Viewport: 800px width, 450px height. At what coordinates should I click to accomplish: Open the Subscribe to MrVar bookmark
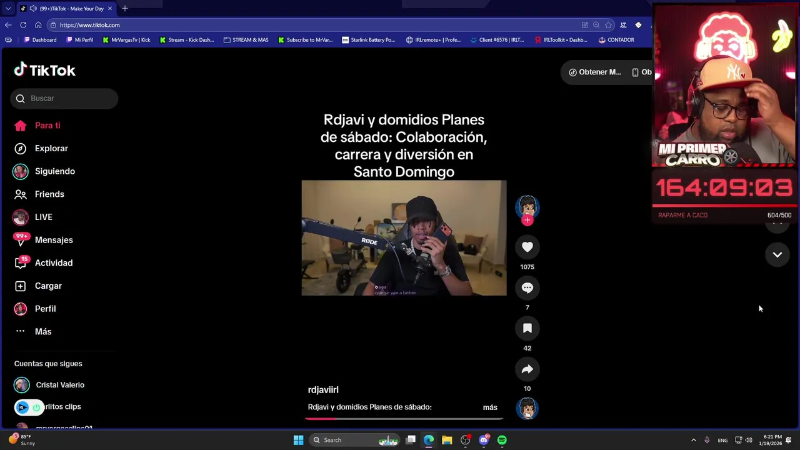[x=305, y=40]
